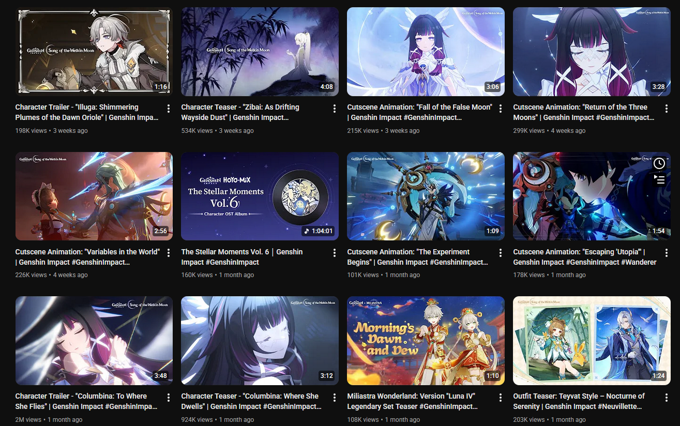Screen dimensions: 680x426
Task: Click the 1:24 duration badge on the outfit teaser
Action: 659,376
